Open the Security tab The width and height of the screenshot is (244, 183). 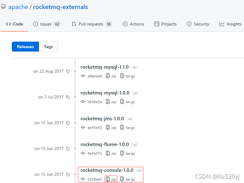click(x=198, y=24)
